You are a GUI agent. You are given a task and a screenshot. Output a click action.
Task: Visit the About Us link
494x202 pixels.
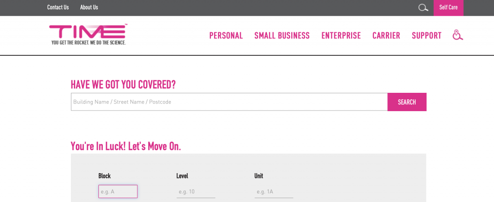[x=89, y=7]
